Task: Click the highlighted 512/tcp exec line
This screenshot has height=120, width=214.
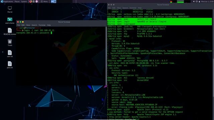Action: (159, 19)
